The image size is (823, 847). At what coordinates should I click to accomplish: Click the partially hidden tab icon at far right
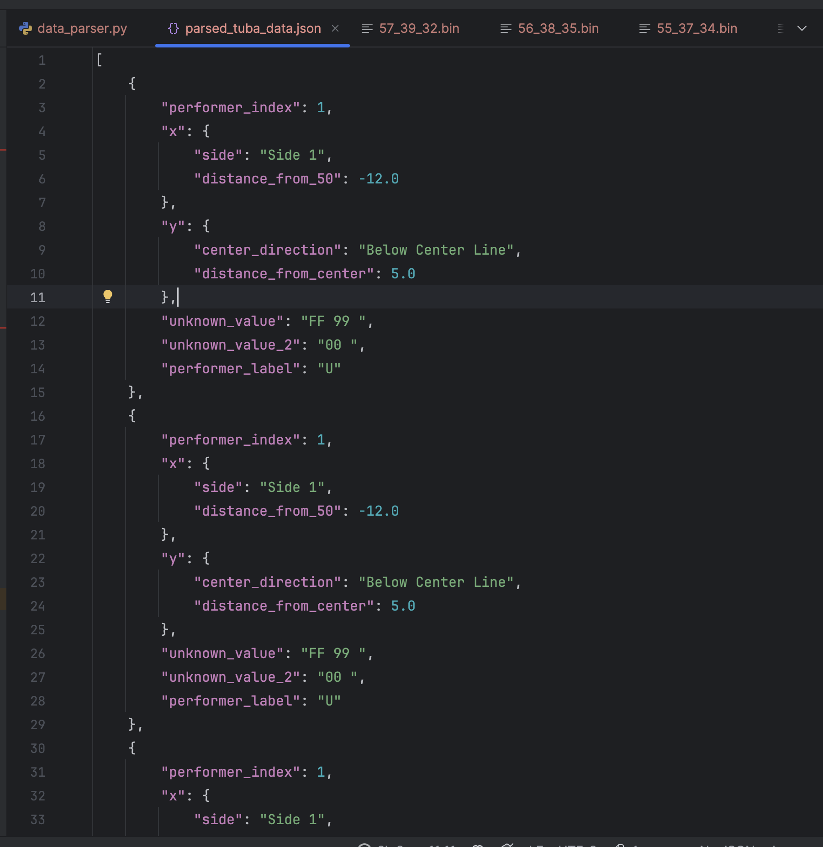(x=781, y=29)
